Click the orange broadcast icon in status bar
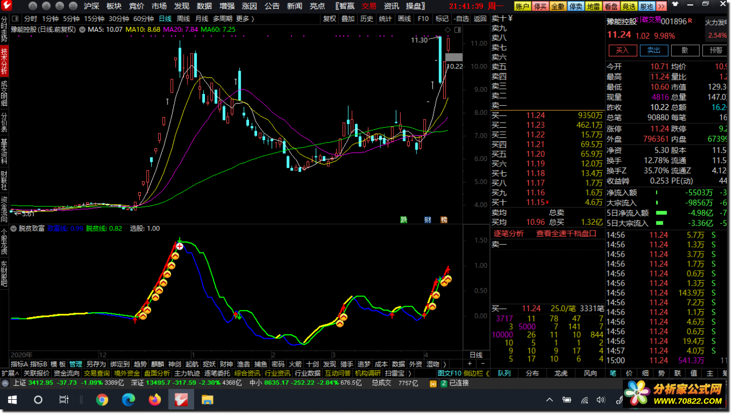The height and width of the screenshot is (414, 732). click(x=433, y=383)
